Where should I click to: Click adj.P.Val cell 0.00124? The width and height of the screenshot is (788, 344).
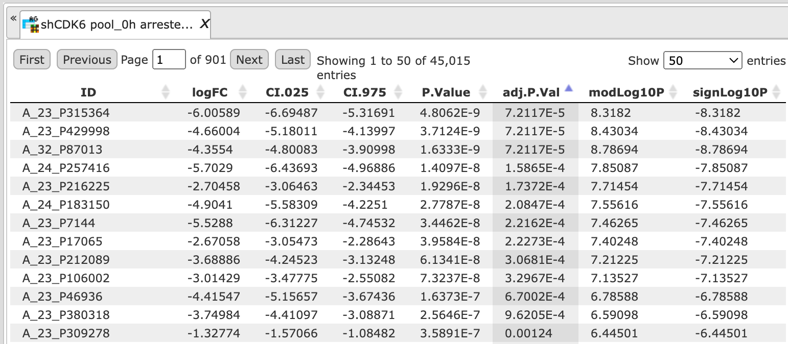point(528,333)
